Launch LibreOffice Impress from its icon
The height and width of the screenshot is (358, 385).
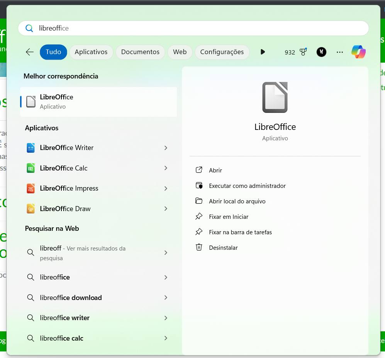coord(31,188)
